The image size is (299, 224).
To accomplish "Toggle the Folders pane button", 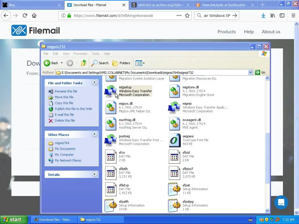I will [121, 63].
